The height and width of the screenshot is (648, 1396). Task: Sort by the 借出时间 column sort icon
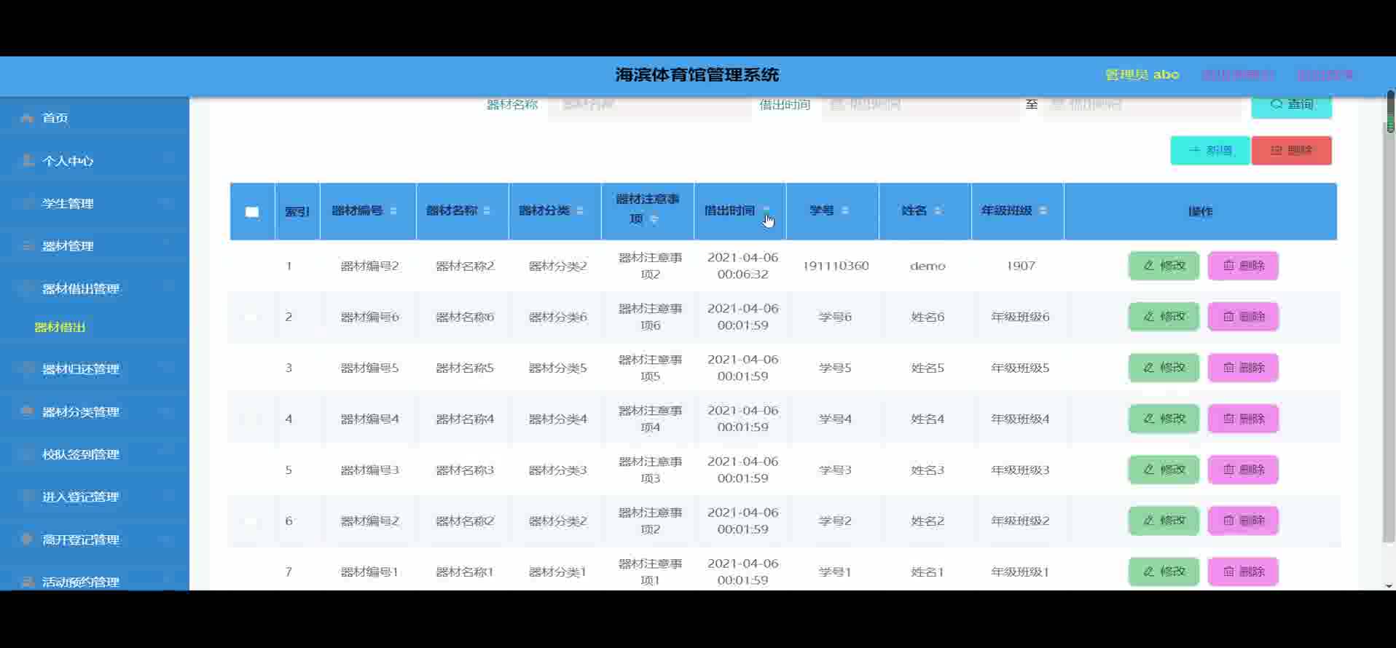pyautogui.click(x=766, y=210)
